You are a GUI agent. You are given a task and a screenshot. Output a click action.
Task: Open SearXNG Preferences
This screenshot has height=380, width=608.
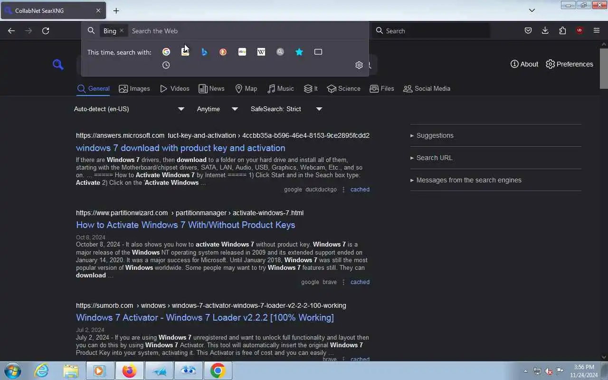pos(570,64)
